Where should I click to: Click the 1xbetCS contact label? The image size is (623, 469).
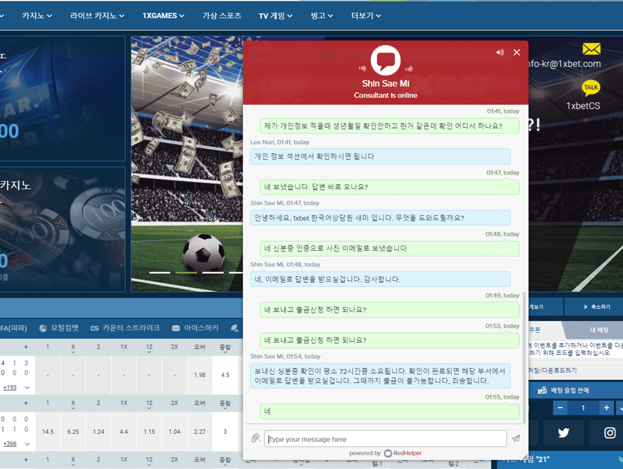click(x=583, y=106)
